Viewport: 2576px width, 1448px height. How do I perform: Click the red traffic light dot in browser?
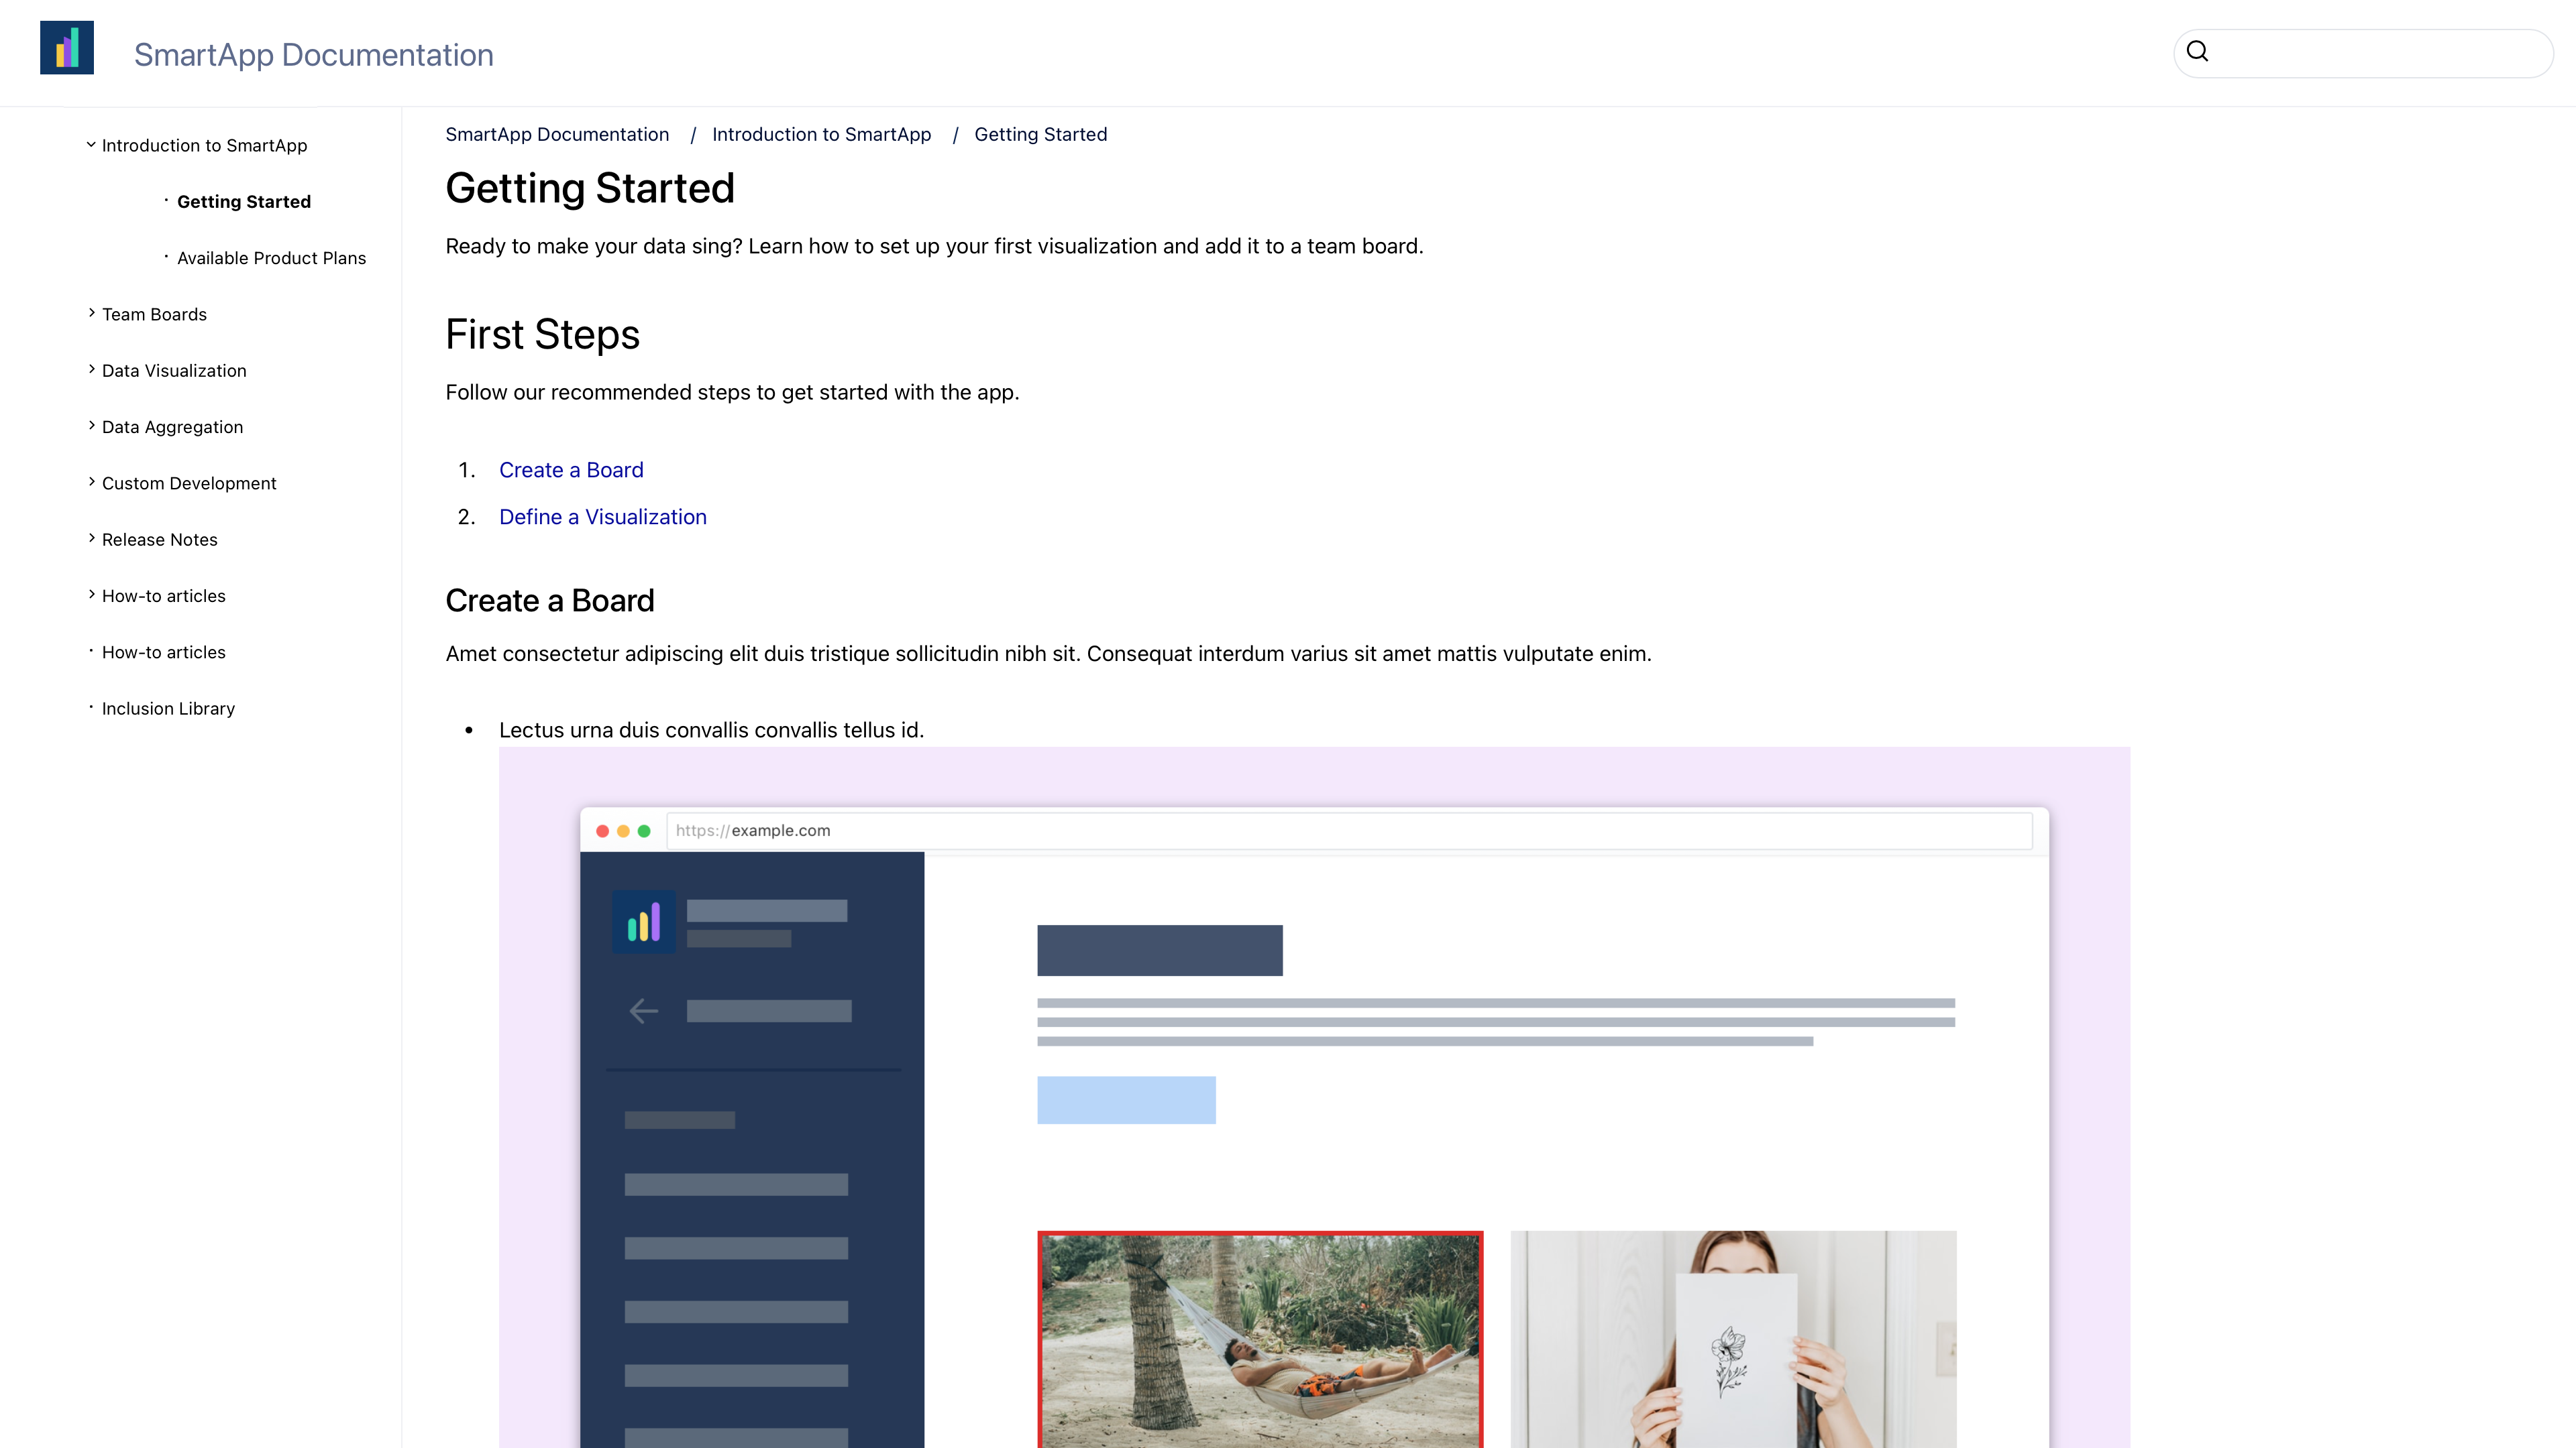[602, 829]
